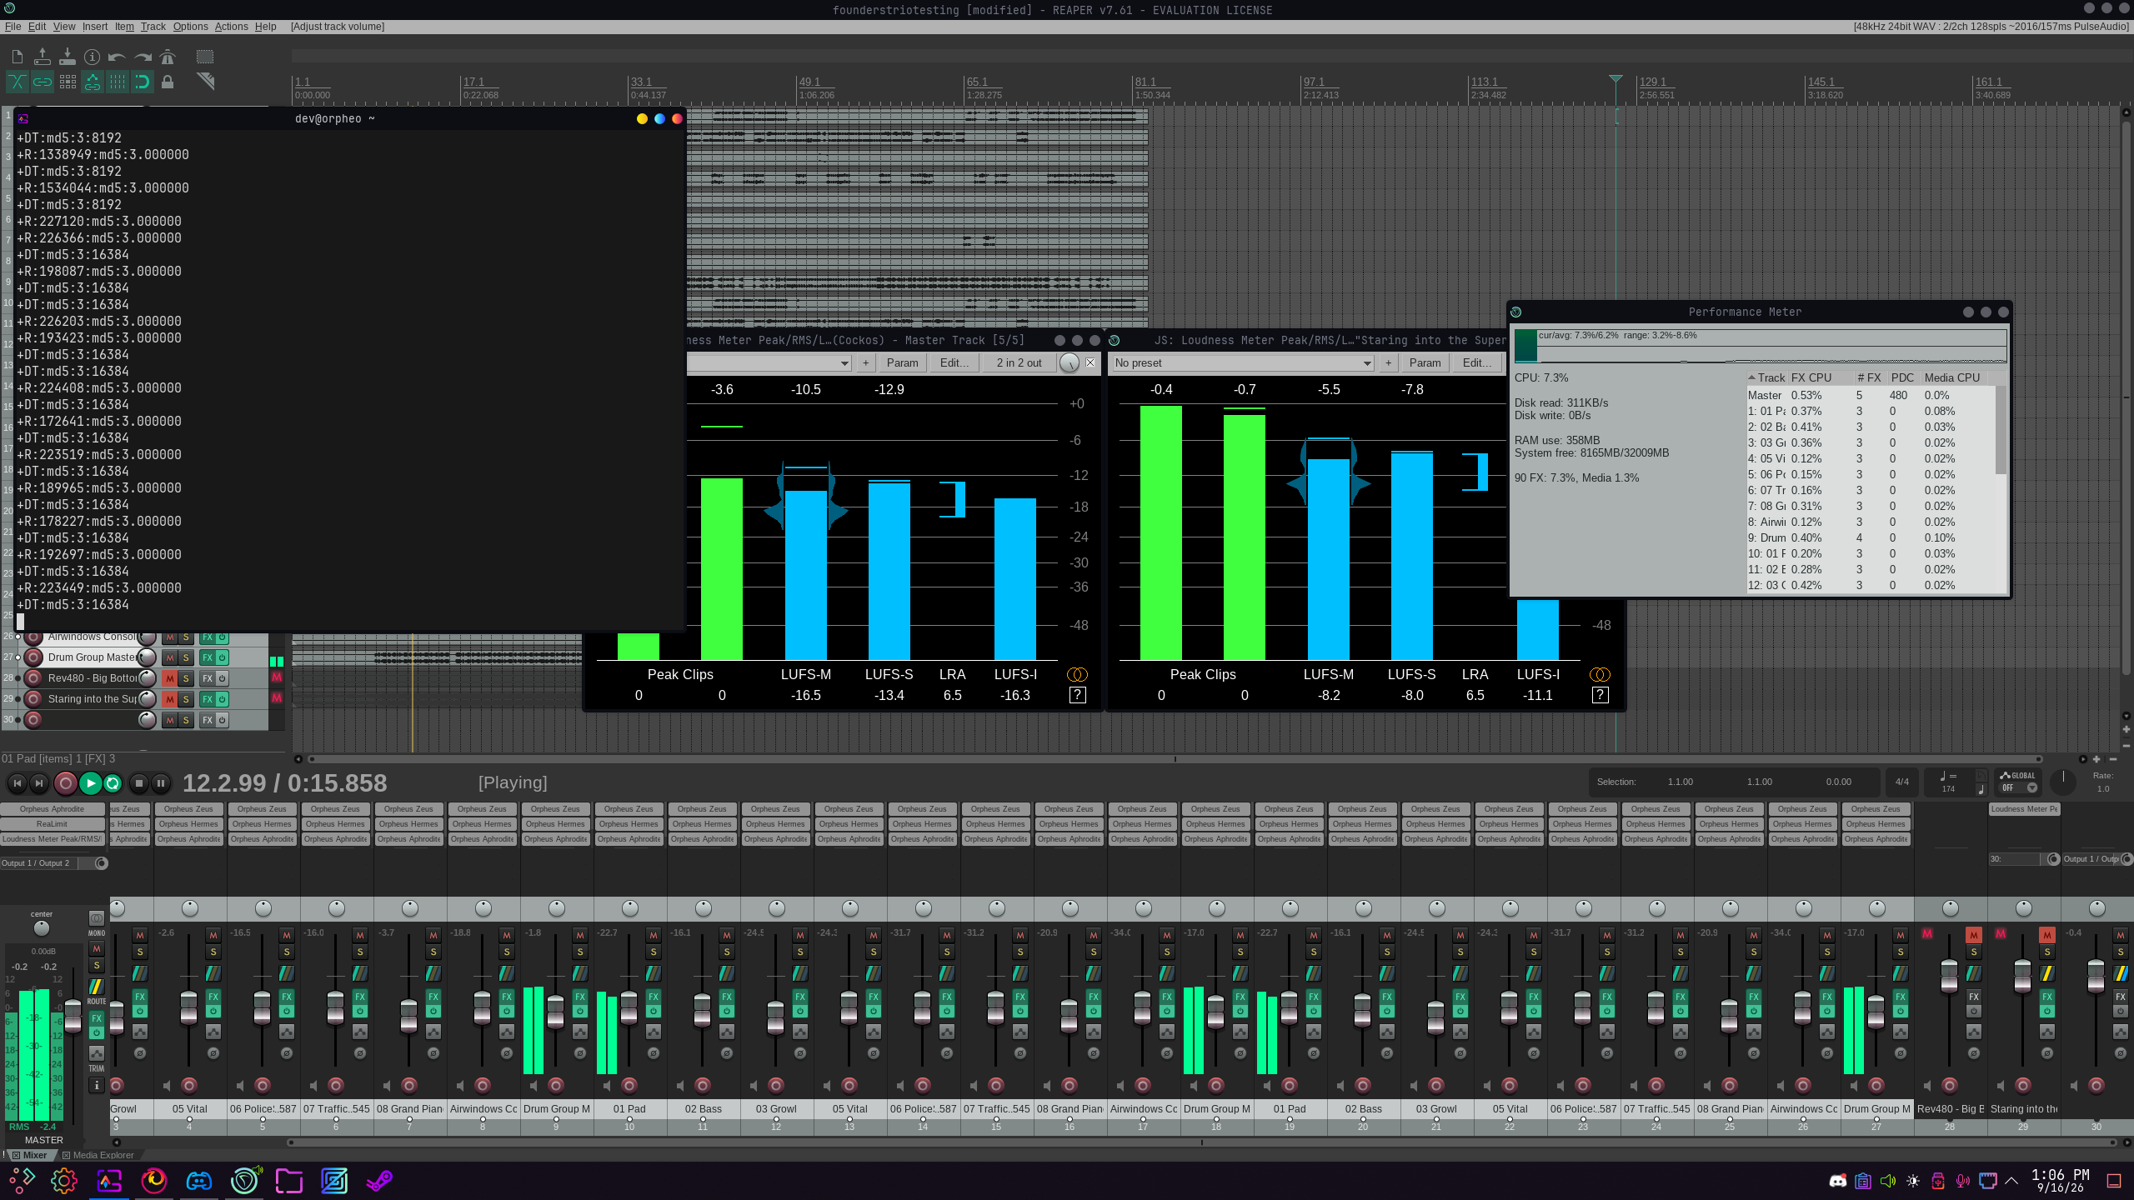Open Discord tray icon in taskbar
The width and height of the screenshot is (2134, 1200).
[x=1837, y=1182]
